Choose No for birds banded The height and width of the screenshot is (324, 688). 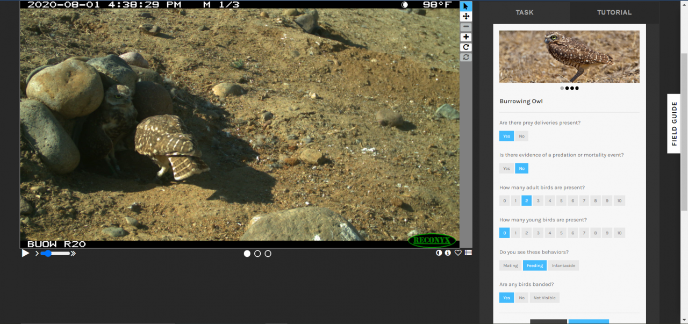pos(521,298)
